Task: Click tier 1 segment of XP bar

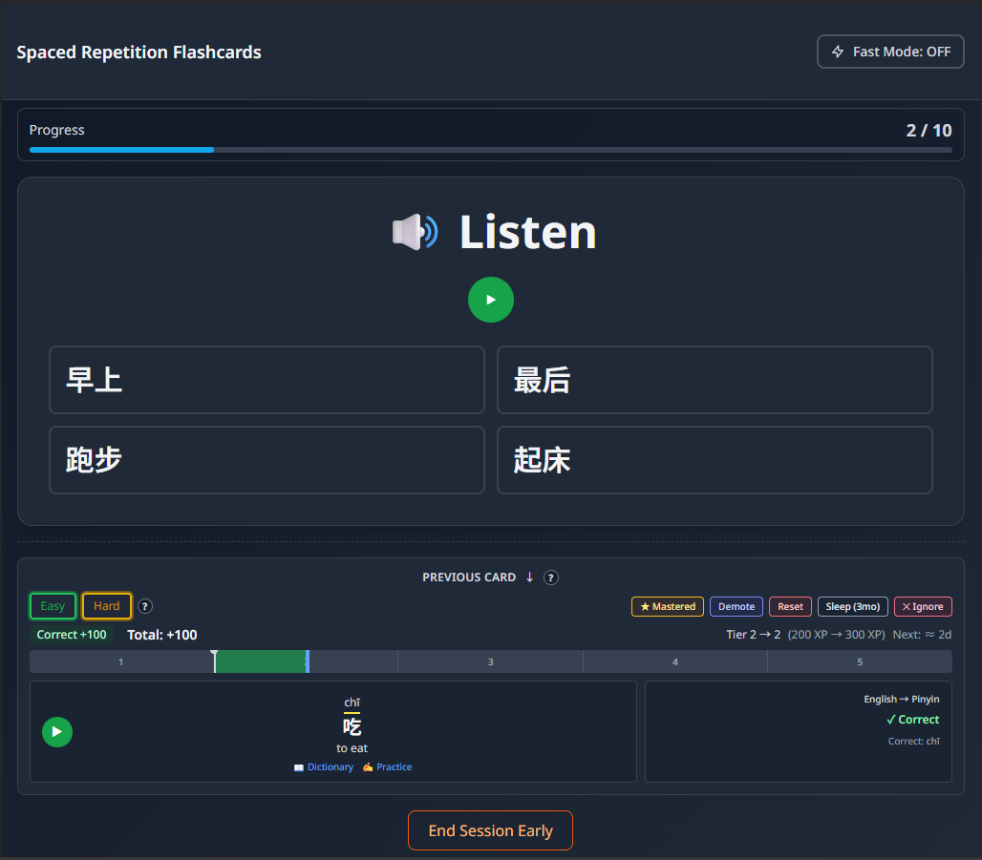Action: pyautogui.click(x=121, y=661)
